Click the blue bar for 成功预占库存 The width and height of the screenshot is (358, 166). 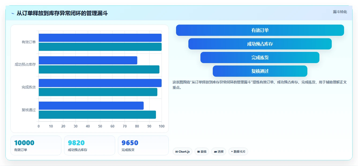(88, 60)
